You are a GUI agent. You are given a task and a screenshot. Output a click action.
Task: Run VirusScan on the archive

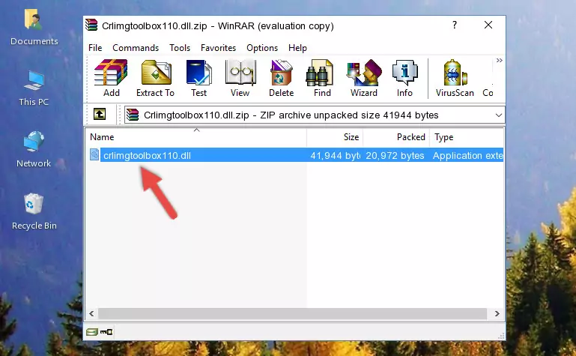tap(455, 78)
